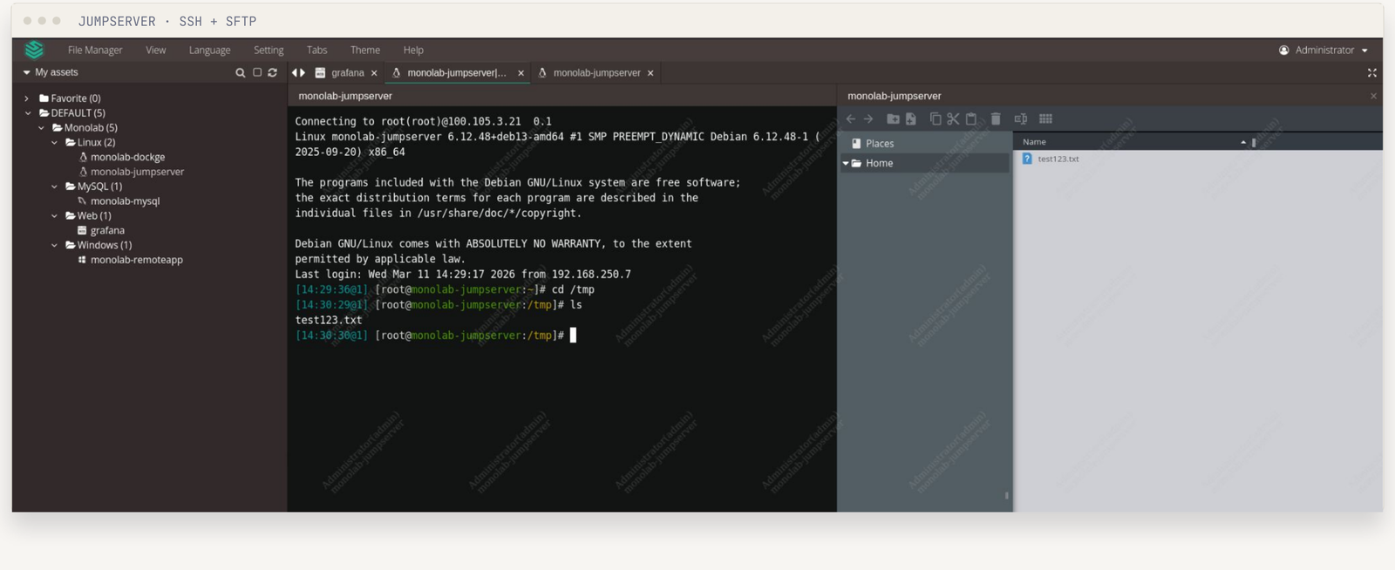Open the Setting menu
This screenshot has height=570, width=1395.
tap(269, 51)
